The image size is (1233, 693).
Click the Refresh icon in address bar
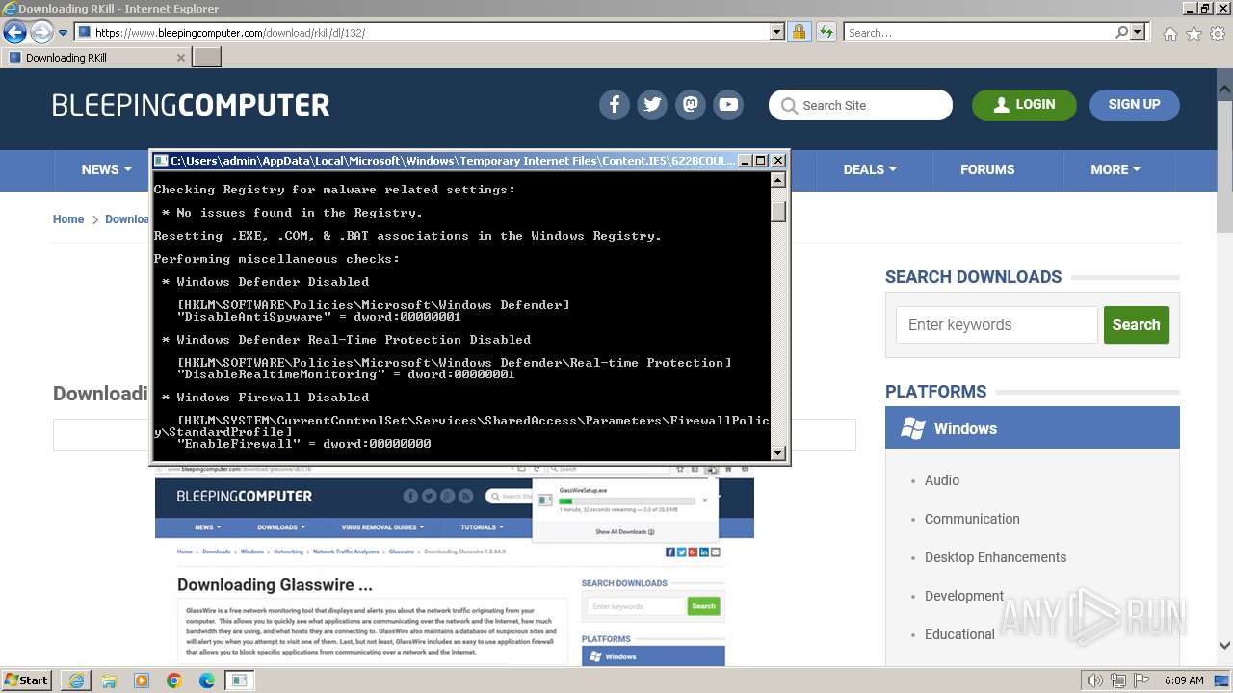pos(826,32)
